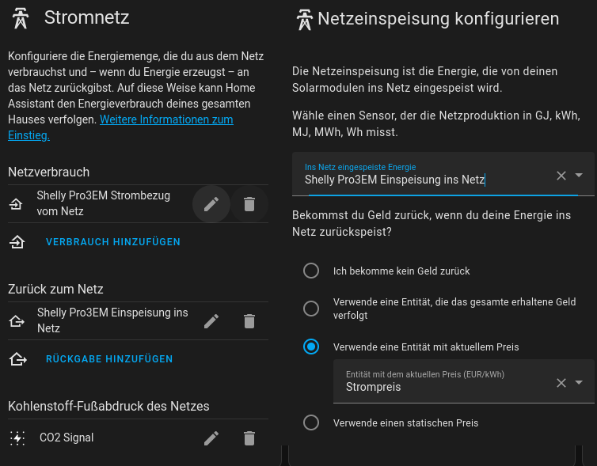This screenshot has width=597, height=466.
Task: Delete the CO2 Signal entry
Action: coord(249,438)
